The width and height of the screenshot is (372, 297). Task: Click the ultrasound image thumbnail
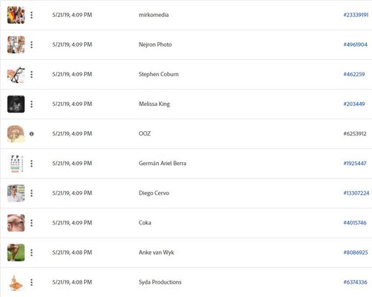click(x=16, y=104)
